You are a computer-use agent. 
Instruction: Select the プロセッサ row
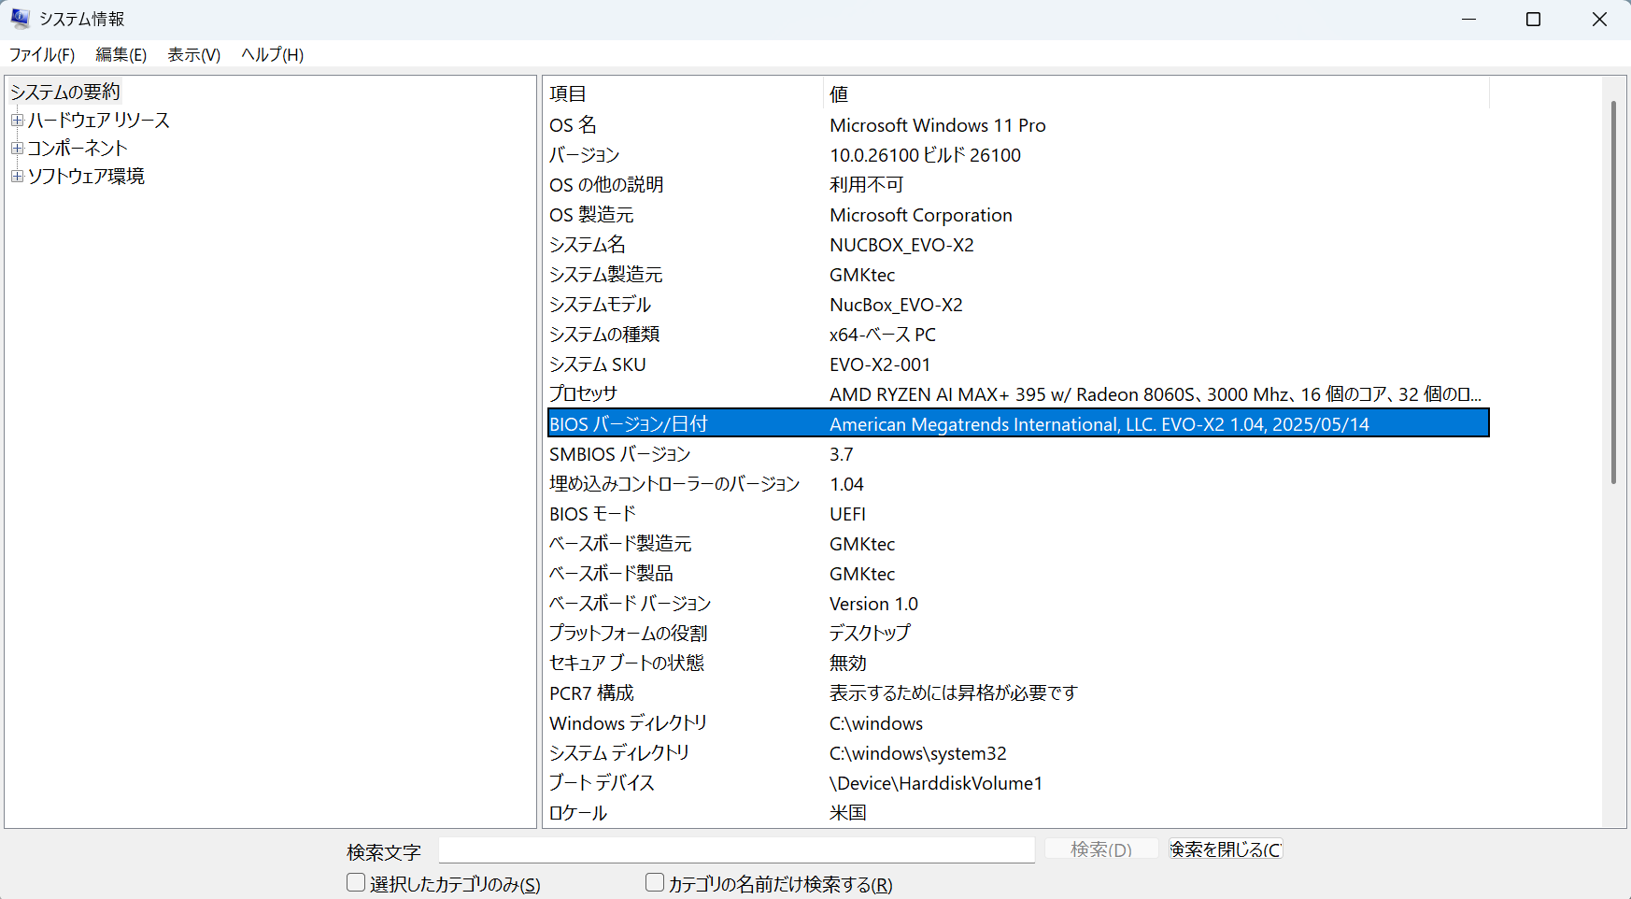pyautogui.click(x=1018, y=394)
